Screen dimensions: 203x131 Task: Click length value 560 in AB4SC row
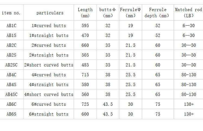point(85,94)
